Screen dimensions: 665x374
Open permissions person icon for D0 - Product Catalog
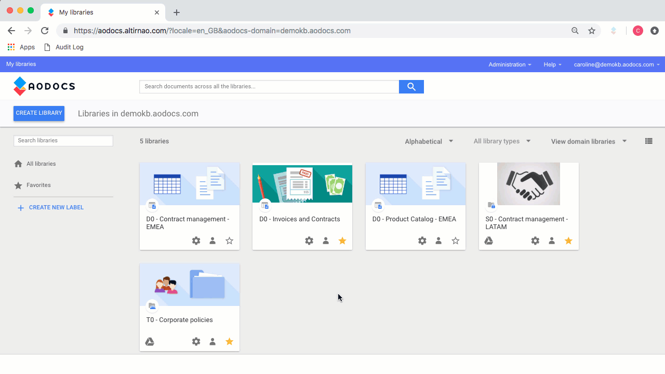pyautogui.click(x=438, y=241)
